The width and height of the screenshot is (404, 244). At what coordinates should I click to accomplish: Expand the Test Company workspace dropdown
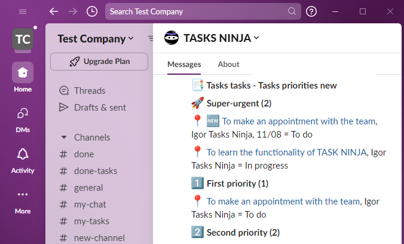click(x=96, y=39)
